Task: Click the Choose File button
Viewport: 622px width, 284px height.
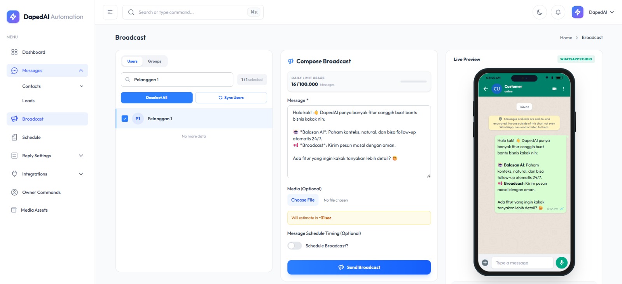Action: [303, 200]
